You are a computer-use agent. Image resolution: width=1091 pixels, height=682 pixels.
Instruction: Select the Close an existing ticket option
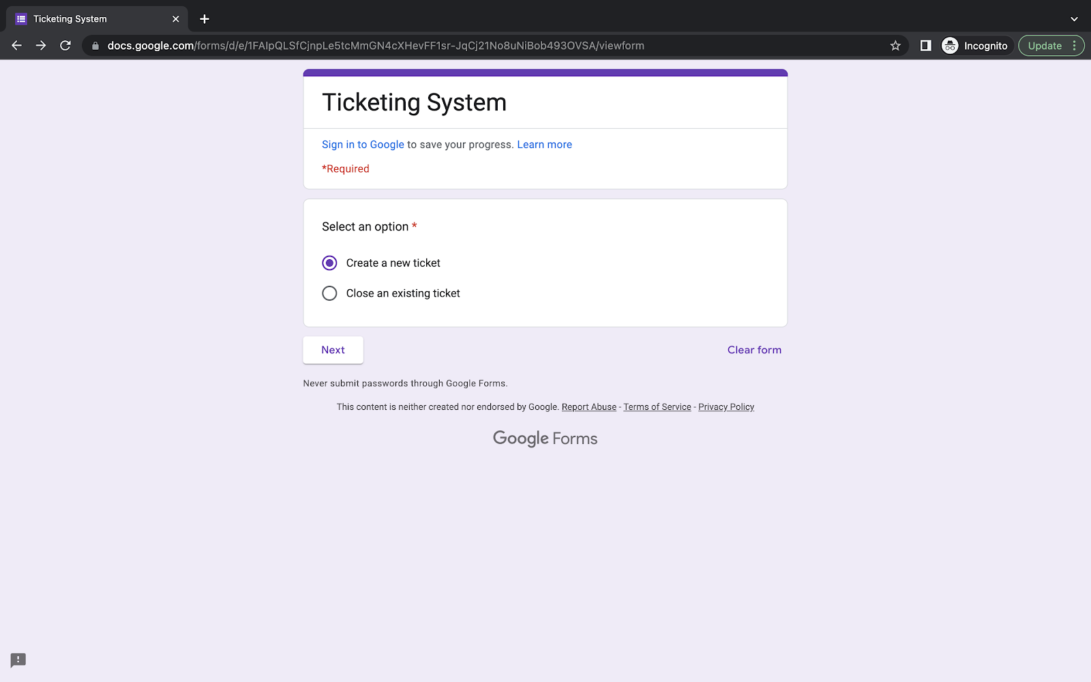(329, 293)
